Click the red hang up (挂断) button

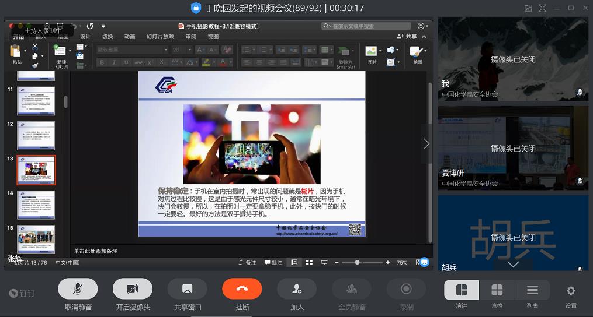242,289
